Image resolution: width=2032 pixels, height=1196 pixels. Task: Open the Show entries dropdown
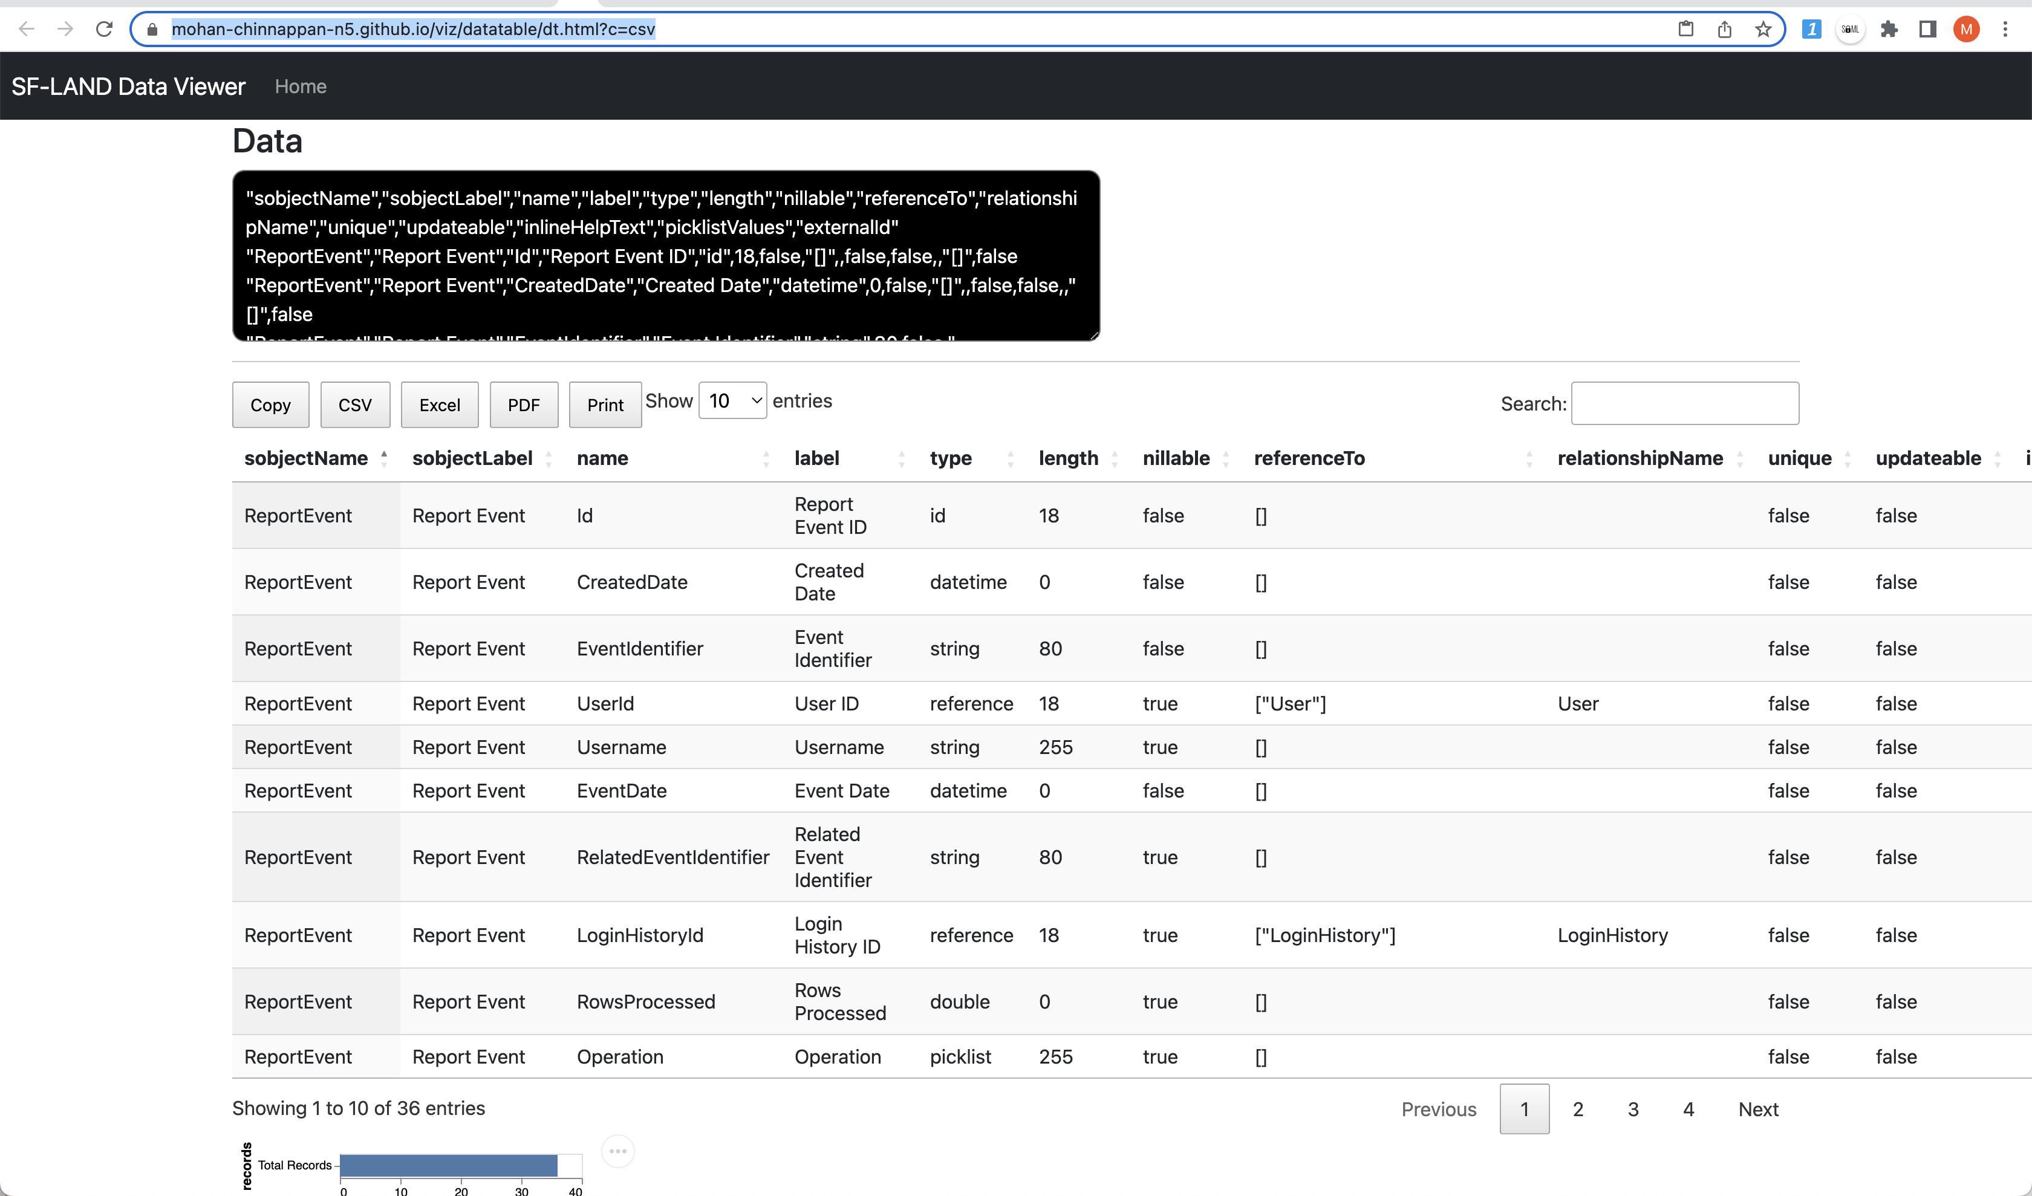coord(732,400)
